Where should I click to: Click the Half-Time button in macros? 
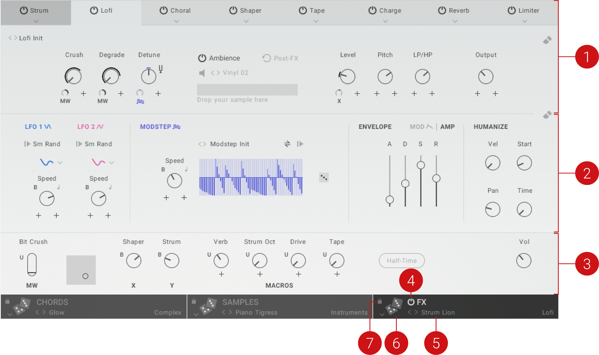(402, 260)
